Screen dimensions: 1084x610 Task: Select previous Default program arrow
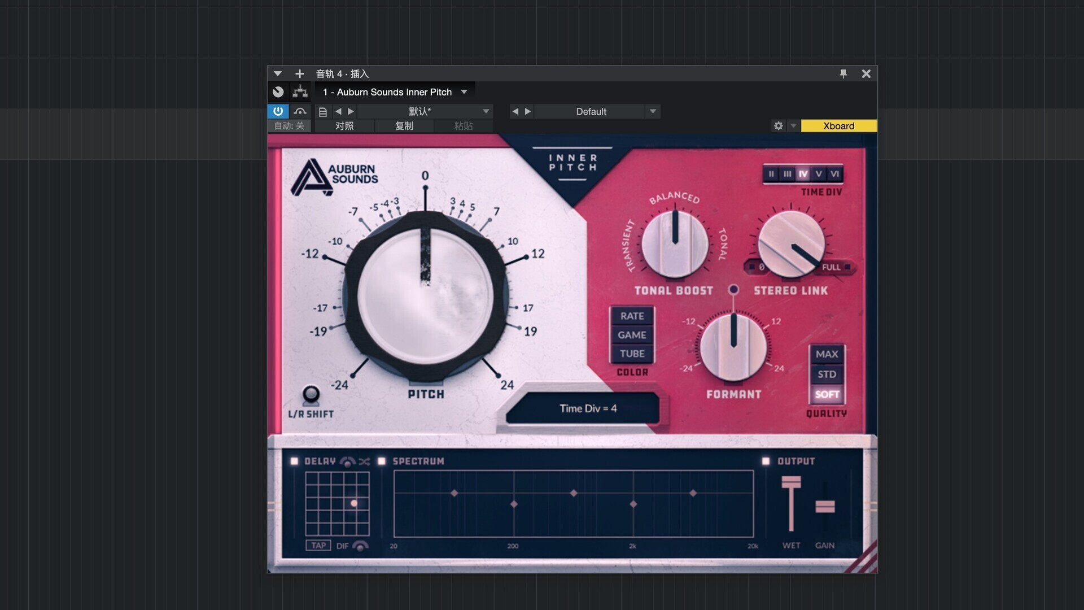click(x=515, y=111)
